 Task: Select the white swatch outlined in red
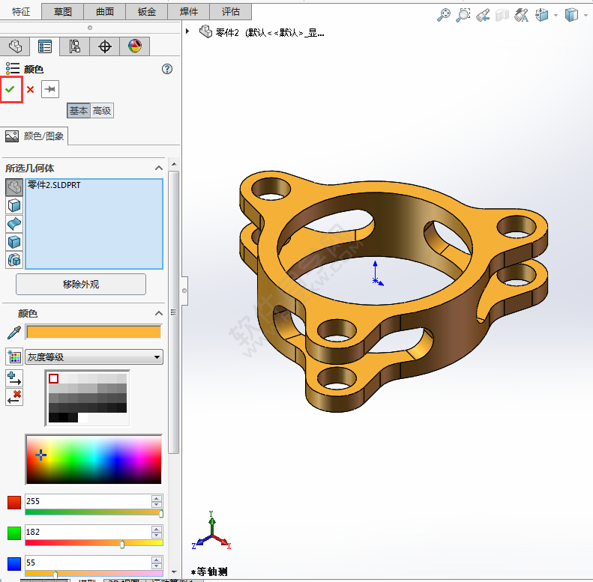pyautogui.click(x=54, y=378)
